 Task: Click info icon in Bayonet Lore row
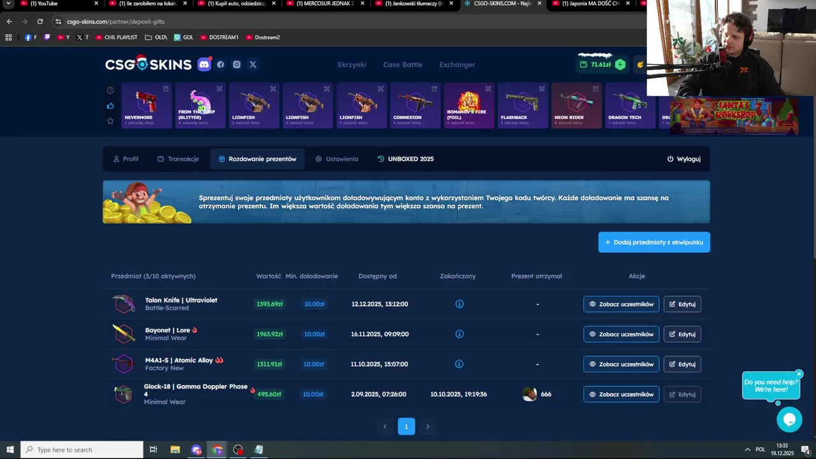click(459, 334)
